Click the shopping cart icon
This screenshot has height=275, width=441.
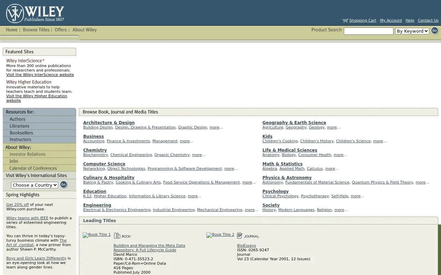pyautogui.click(x=345, y=21)
